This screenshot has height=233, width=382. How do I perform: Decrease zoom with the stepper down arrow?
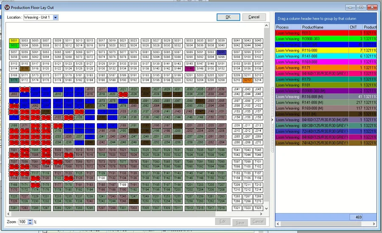(30, 223)
